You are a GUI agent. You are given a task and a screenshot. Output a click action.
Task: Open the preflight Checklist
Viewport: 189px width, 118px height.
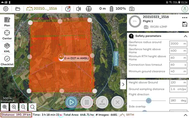7,61
